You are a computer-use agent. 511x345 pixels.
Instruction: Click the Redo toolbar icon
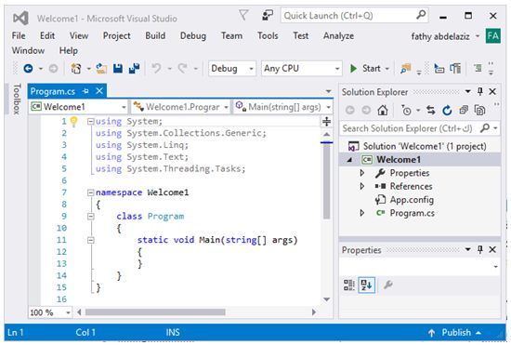pos(182,69)
